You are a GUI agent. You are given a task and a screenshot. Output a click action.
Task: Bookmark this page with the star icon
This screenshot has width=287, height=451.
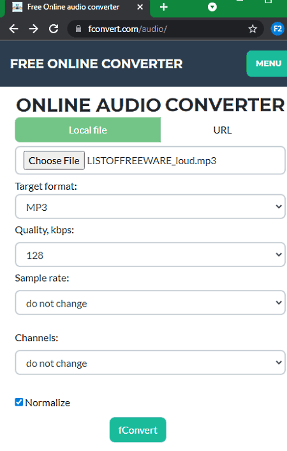click(x=253, y=29)
